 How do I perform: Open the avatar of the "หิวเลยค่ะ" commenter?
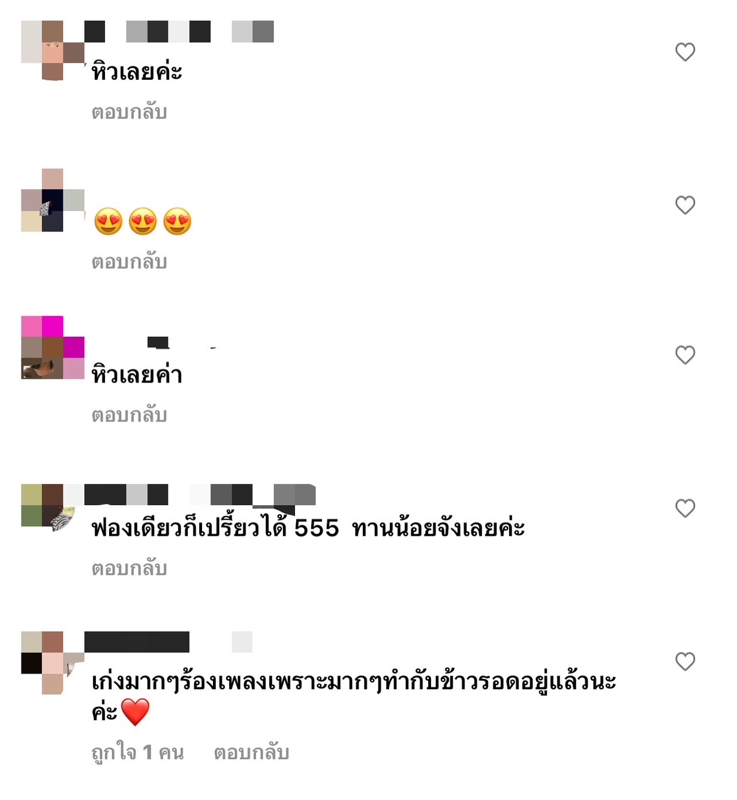[x=53, y=50]
